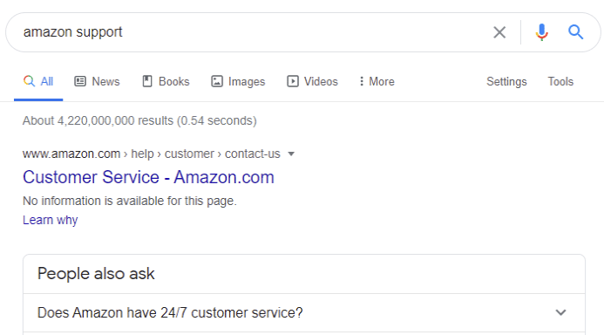The height and width of the screenshot is (335, 604).
Task: Open Customer Service - Amazon.com result
Action: click(x=148, y=177)
